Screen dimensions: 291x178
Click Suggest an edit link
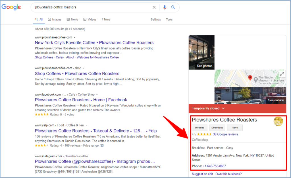click(x=202, y=174)
